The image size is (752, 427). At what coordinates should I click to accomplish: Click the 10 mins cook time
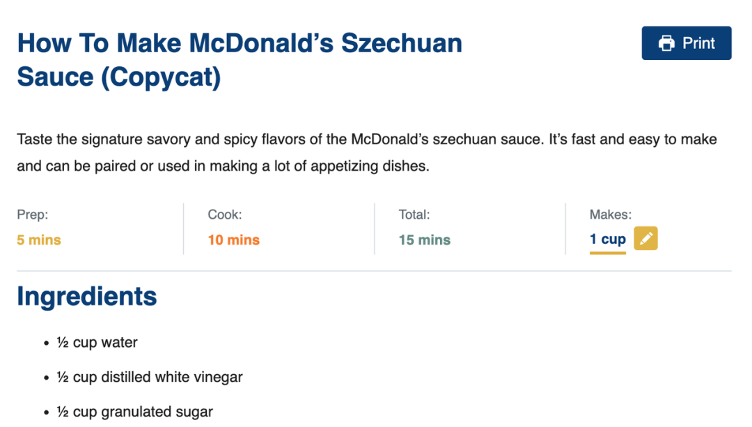[233, 240]
